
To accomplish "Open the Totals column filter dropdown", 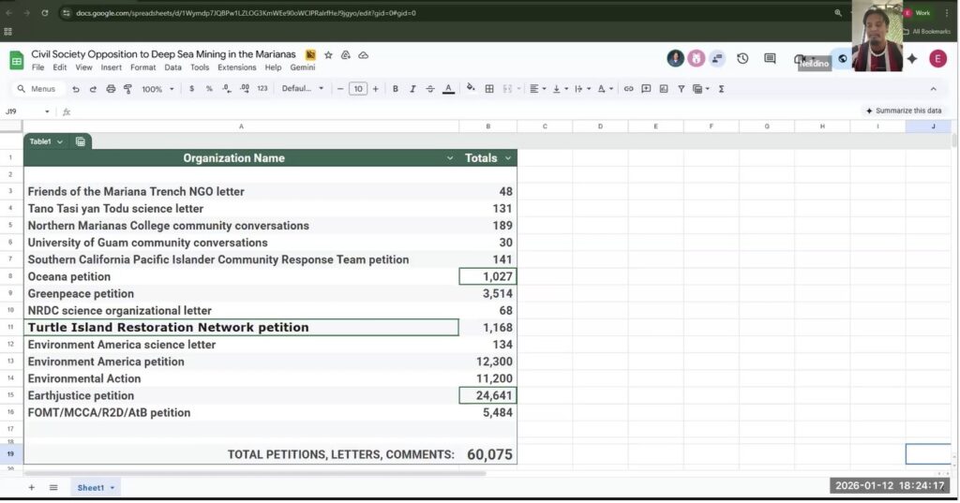I will [508, 158].
